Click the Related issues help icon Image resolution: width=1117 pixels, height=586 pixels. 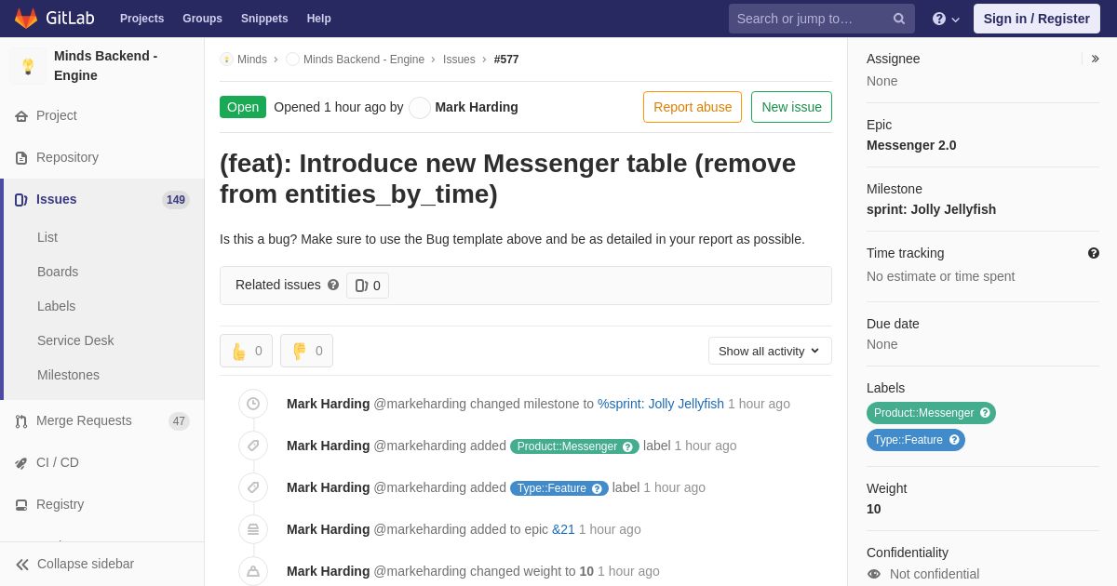pos(333,285)
